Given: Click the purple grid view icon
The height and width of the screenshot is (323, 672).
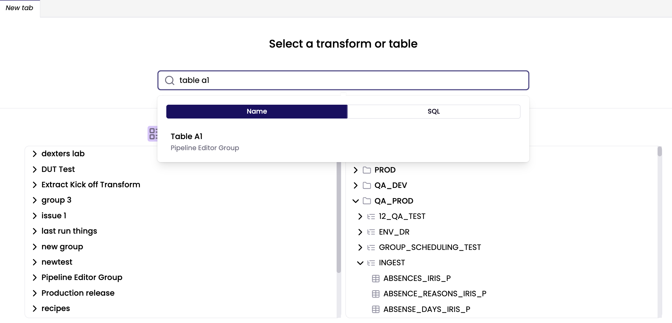Looking at the screenshot, I should tap(153, 134).
